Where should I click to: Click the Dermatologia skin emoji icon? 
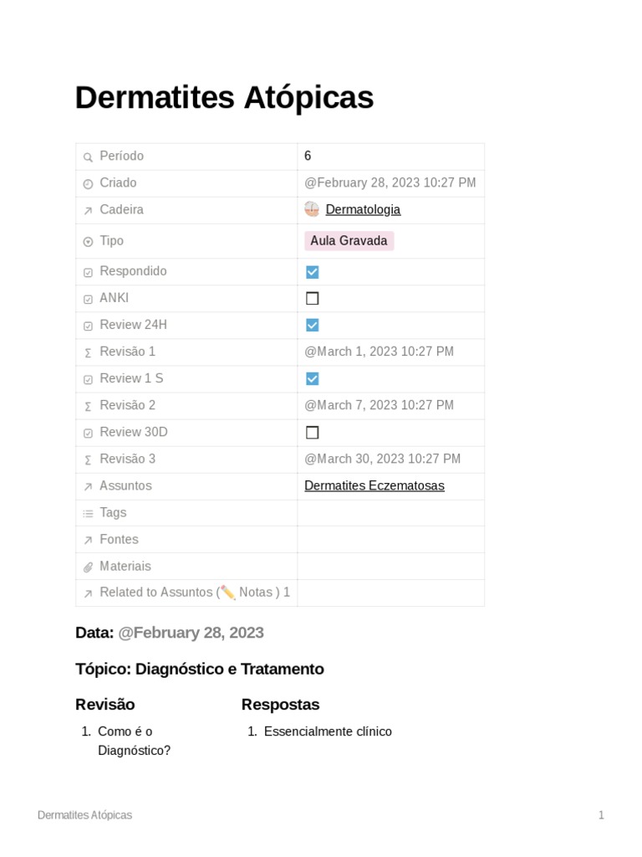[x=312, y=209]
